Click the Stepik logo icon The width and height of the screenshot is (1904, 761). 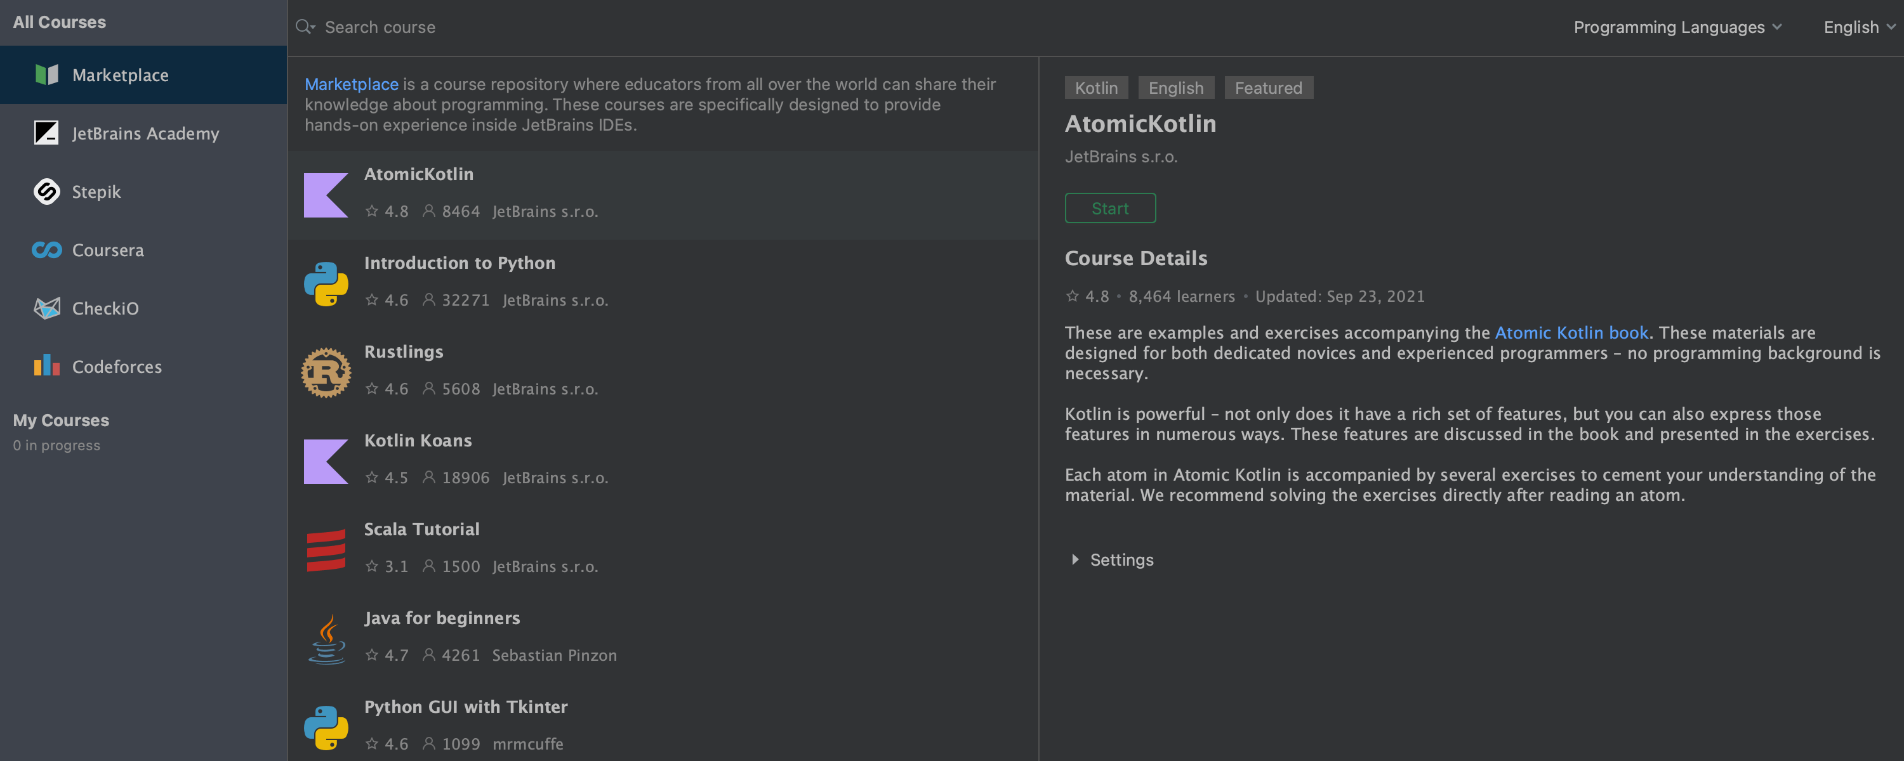(46, 192)
